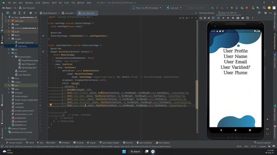Tap Home button on phone navigation bar
Viewport: 277px width, 155px height.
(x=235, y=130)
